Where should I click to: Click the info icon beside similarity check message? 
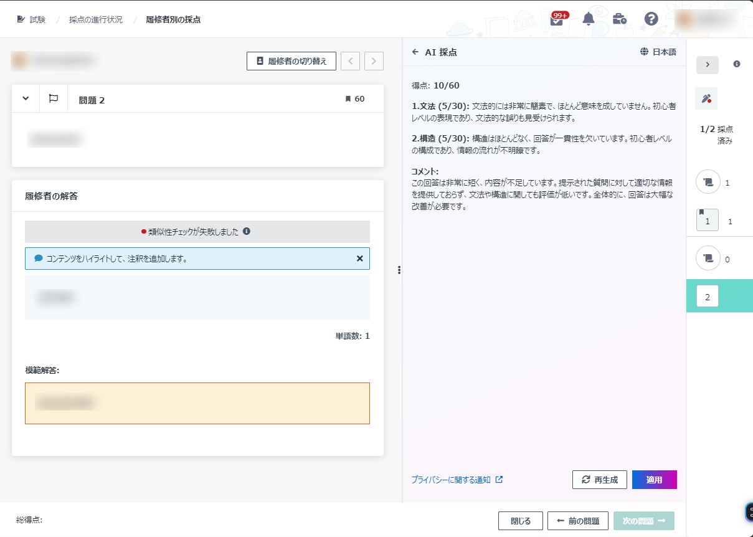click(x=247, y=231)
